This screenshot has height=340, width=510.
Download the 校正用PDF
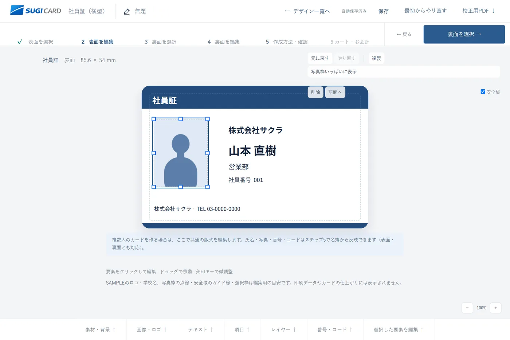pos(478,11)
